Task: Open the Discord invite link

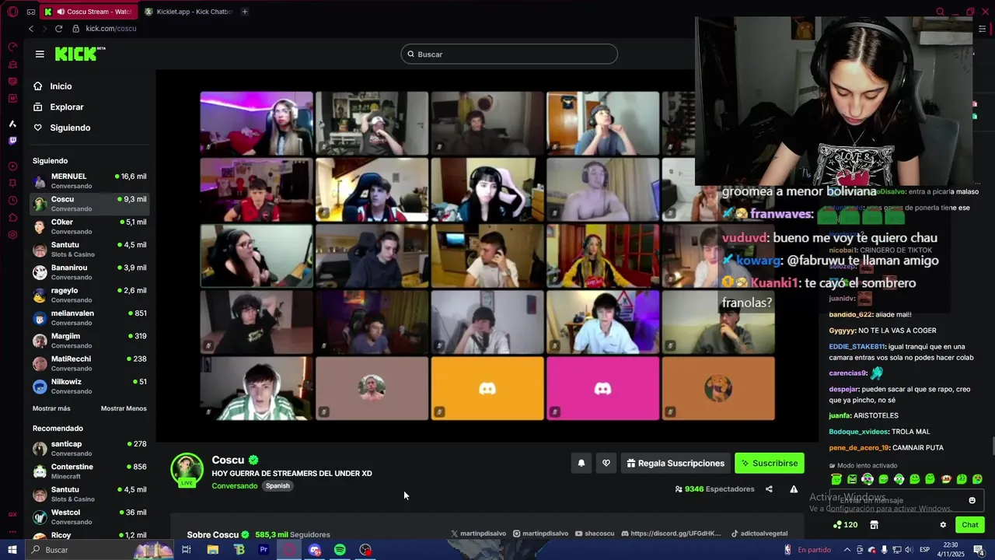Action: pyautogui.click(x=671, y=534)
